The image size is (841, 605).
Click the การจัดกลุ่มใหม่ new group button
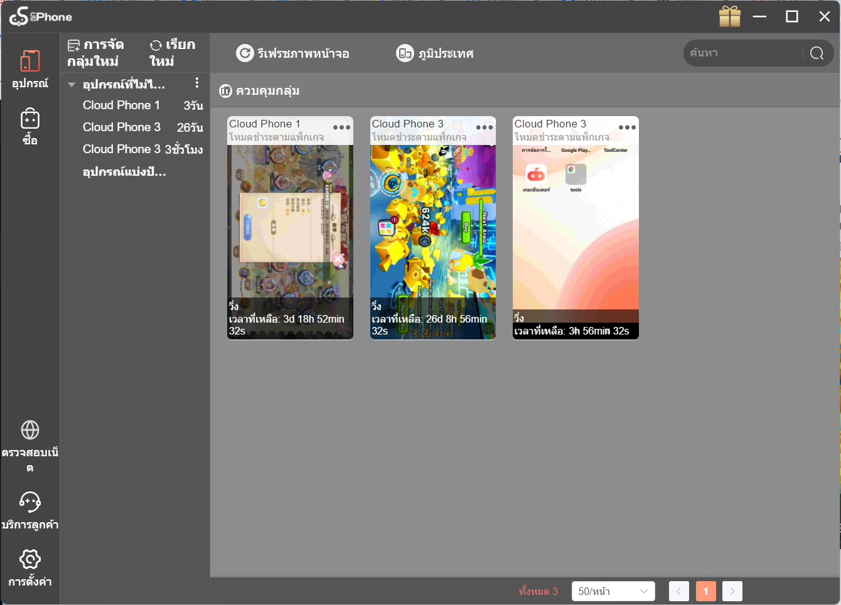[96, 53]
